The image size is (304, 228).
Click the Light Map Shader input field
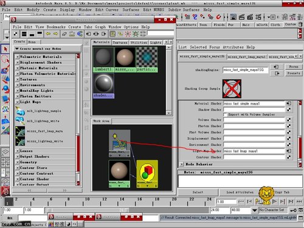(x=254, y=151)
